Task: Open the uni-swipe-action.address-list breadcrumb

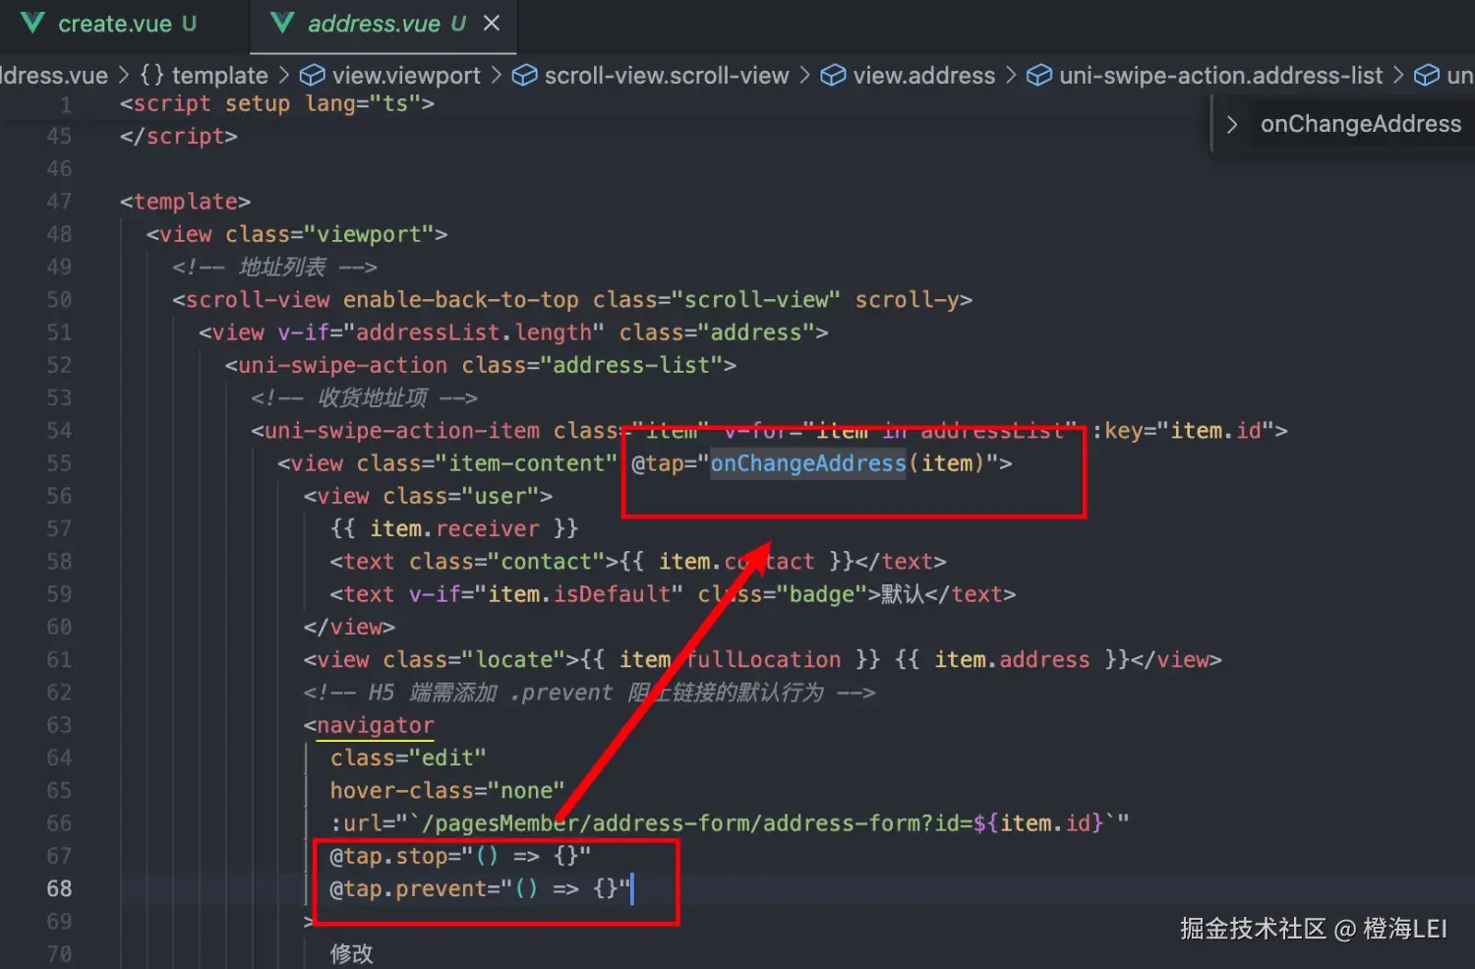Action: coord(1220,76)
